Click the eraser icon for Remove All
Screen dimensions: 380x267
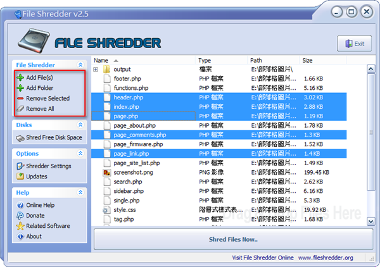[x=20, y=108]
